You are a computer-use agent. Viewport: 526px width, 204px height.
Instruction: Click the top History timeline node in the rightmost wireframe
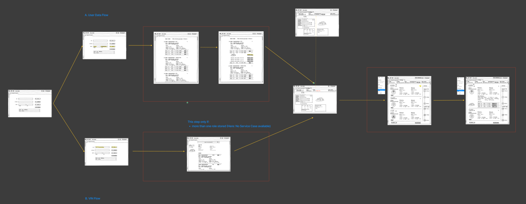(x=503, y=91)
